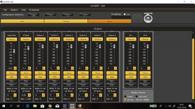The image size is (195, 109).
Task: Click ArgonSub gain fader handle
Action: coord(14,51)
